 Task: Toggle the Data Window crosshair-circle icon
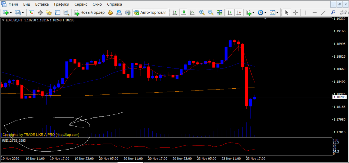[x=40, y=12]
